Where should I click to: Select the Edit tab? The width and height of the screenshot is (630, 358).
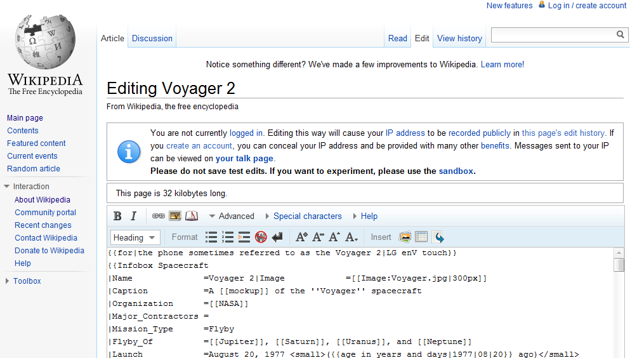coord(422,39)
